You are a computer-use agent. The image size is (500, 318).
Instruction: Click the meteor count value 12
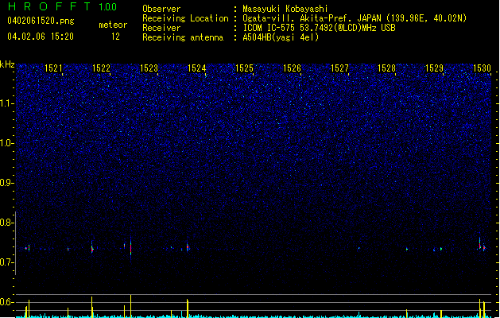point(115,37)
